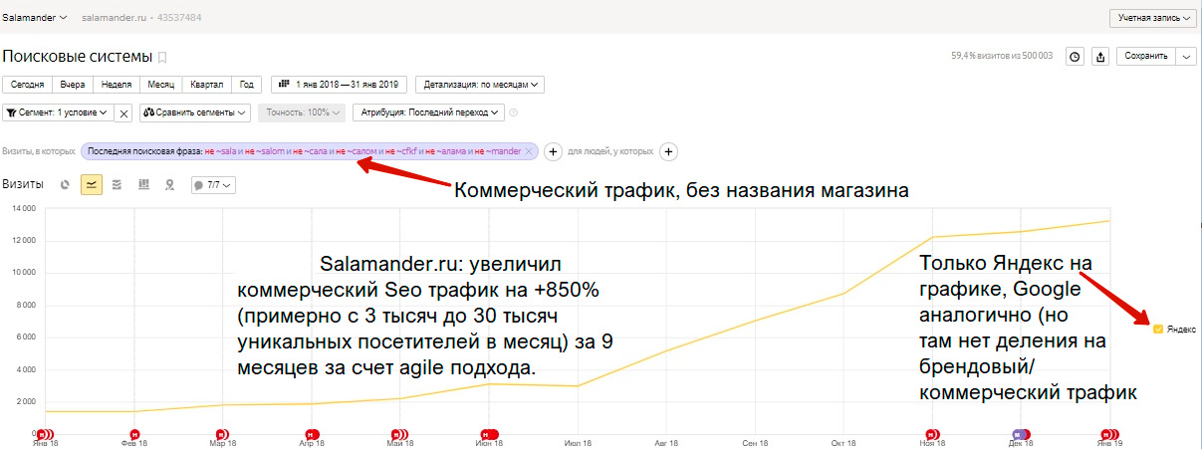This screenshot has width=1202, height=449.
Task: Clear the segment with the X button
Action: [x=123, y=113]
